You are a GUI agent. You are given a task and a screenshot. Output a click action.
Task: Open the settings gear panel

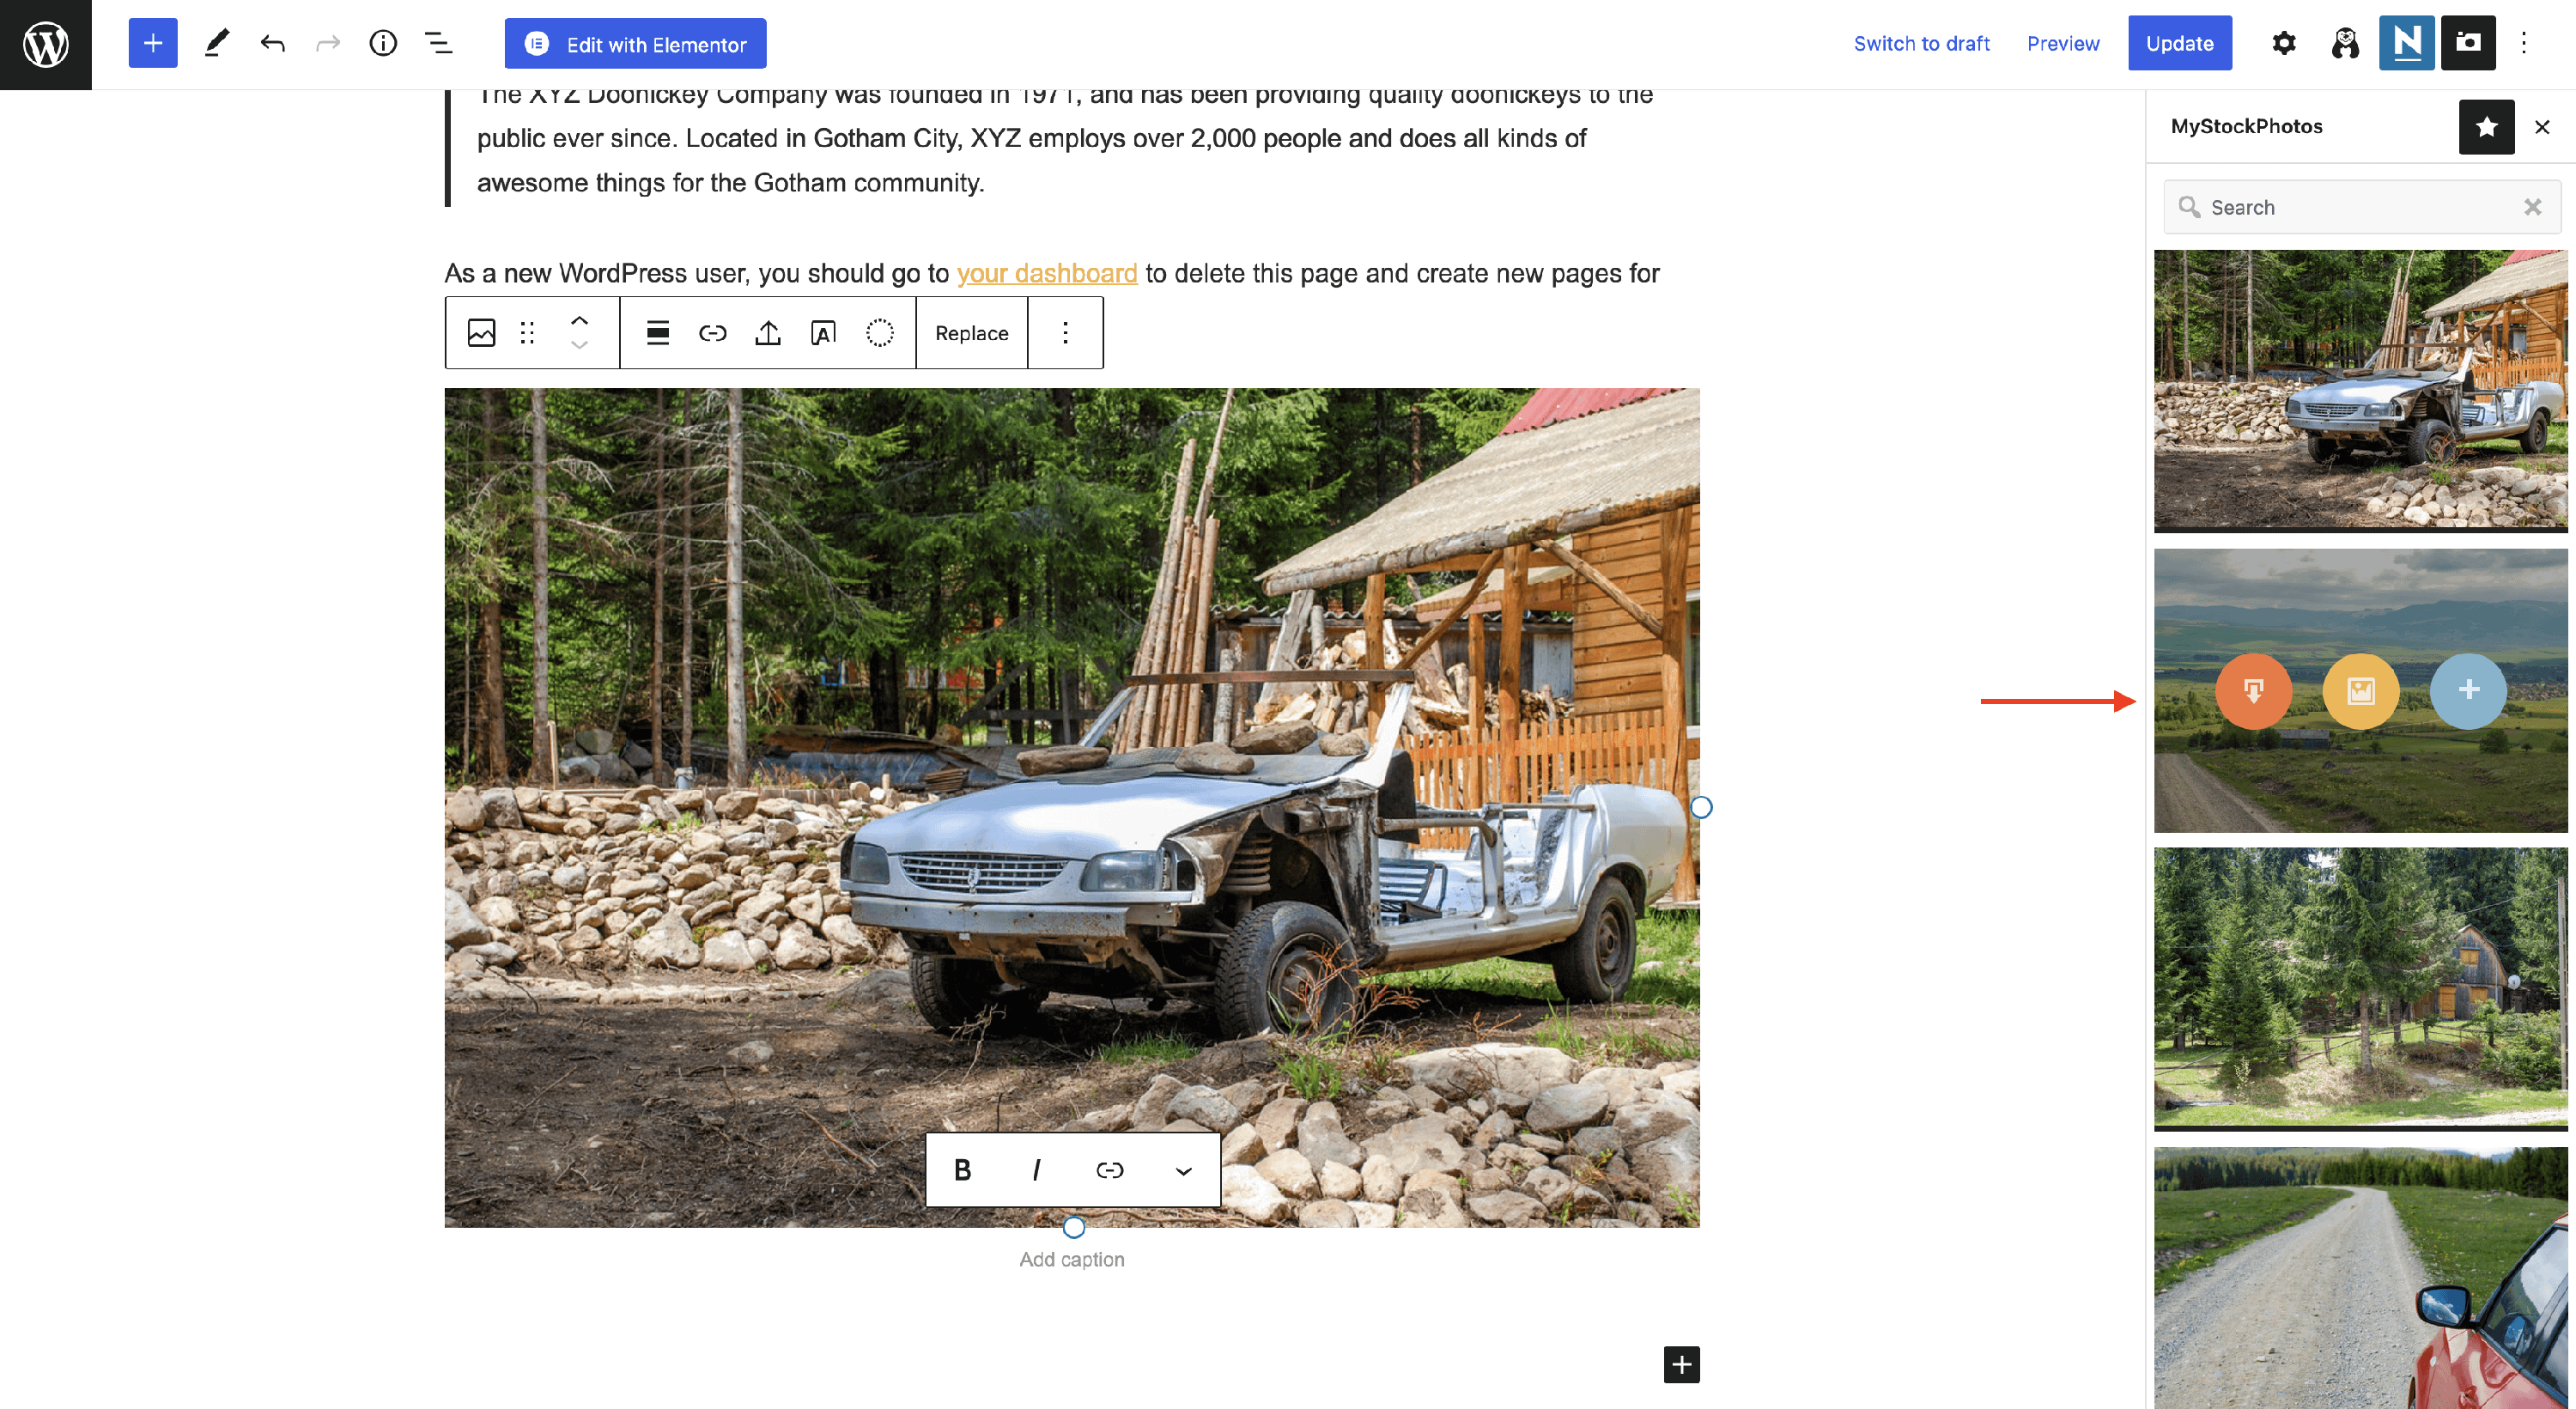click(x=2283, y=43)
